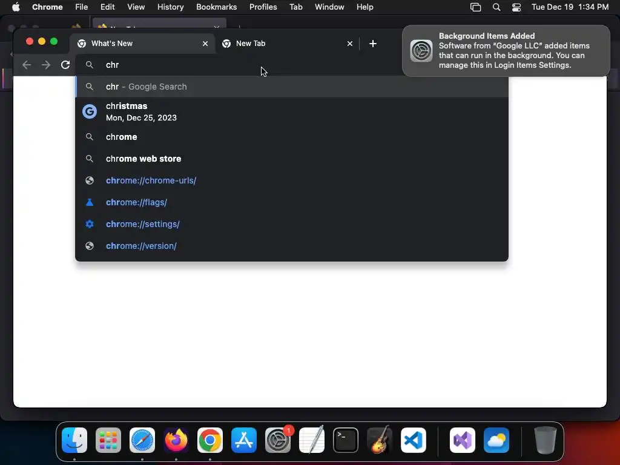This screenshot has width=620, height=465.
Task: Switch to the What's New tab
Action: coord(142,44)
